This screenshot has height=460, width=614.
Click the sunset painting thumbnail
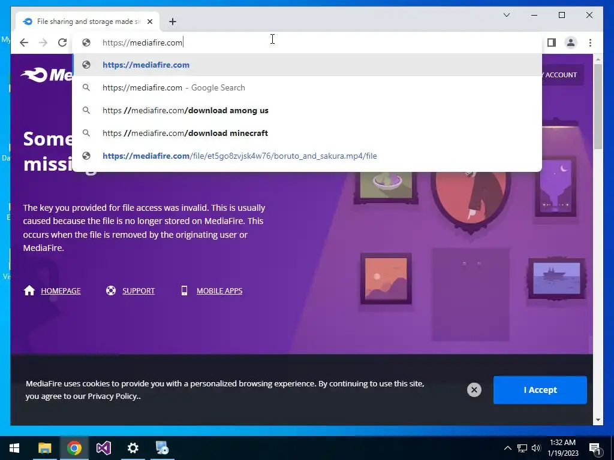[x=386, y=279]
